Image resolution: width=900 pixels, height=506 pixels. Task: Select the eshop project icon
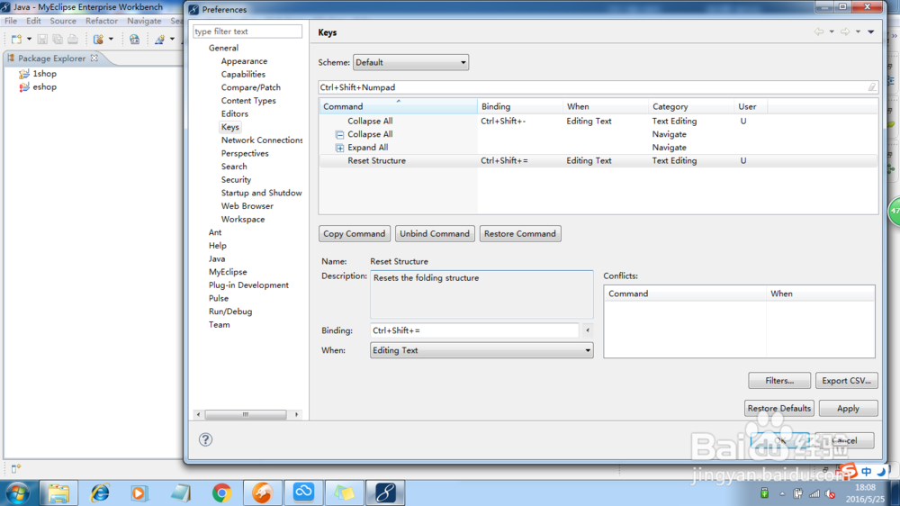point(24,86)
